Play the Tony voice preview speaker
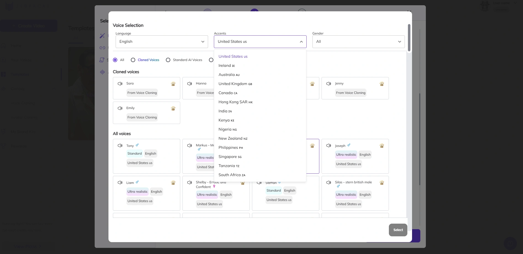 tap(120, 145)
